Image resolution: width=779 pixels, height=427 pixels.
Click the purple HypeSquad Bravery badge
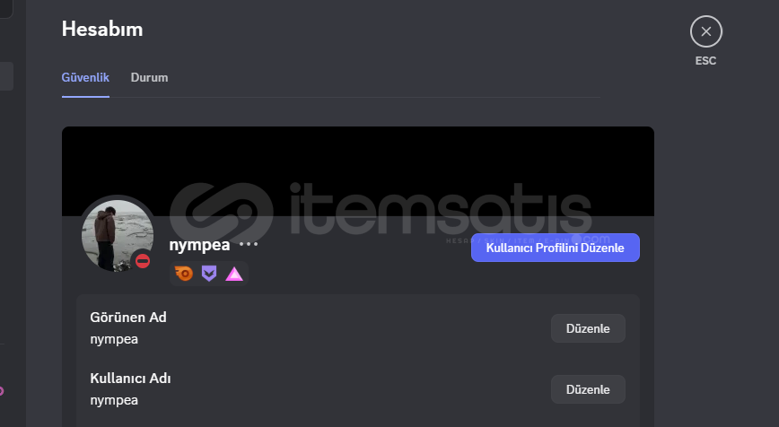209,274
